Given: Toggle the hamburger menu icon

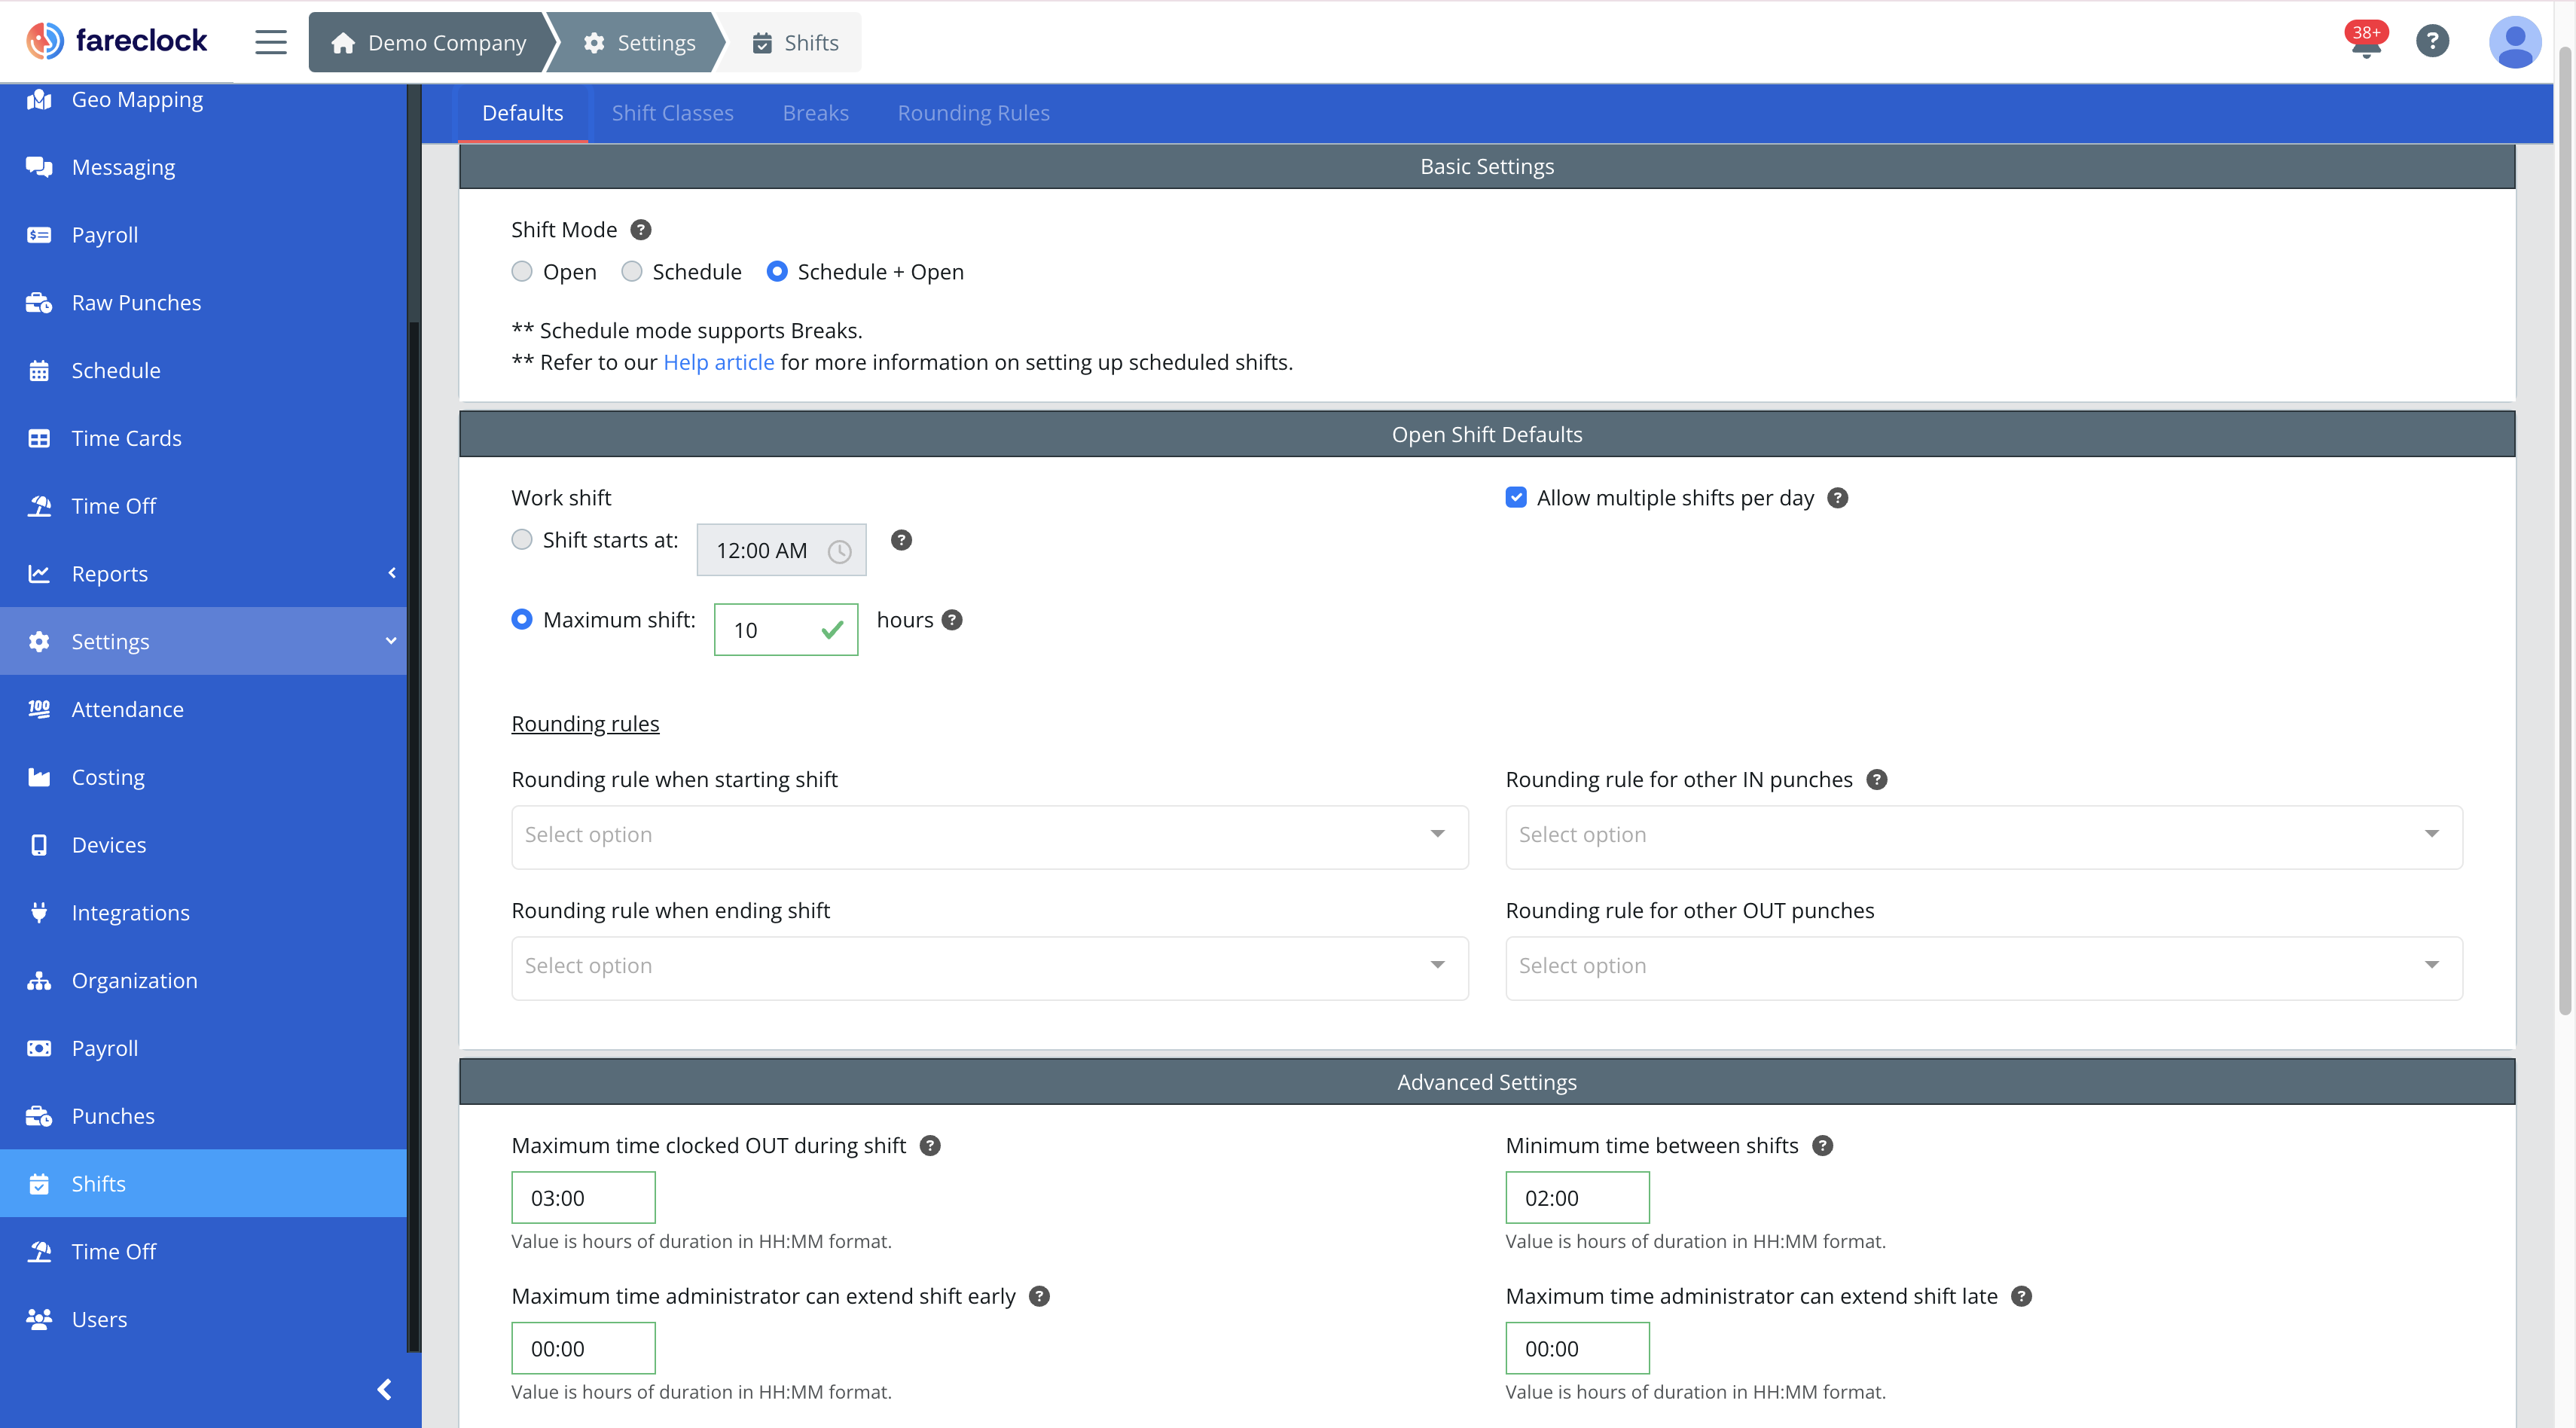Looking at the screenshot, I should (270, 42).
